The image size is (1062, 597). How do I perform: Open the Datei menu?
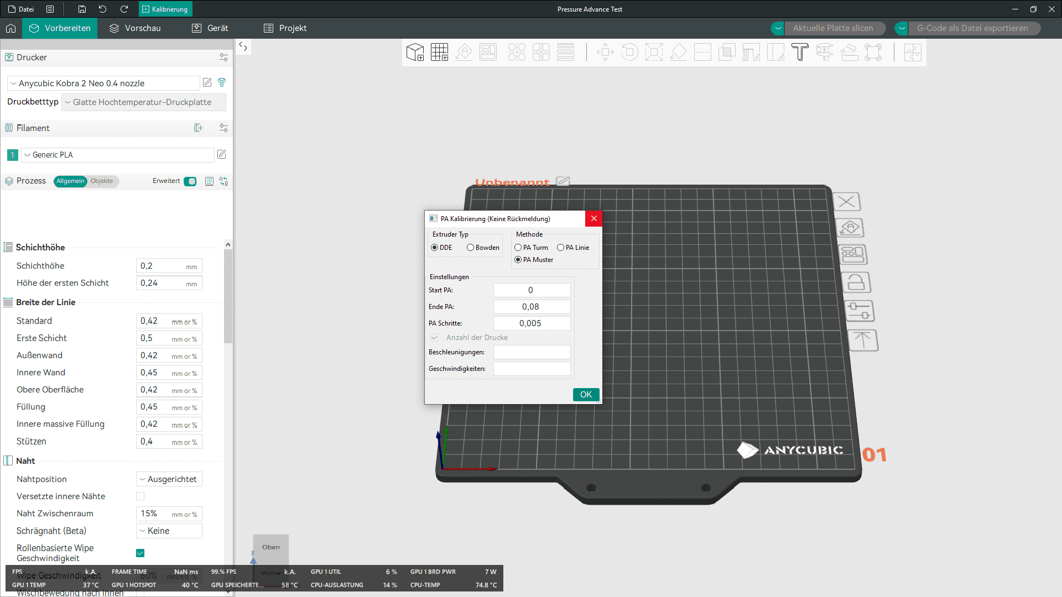tap(21, 9)
